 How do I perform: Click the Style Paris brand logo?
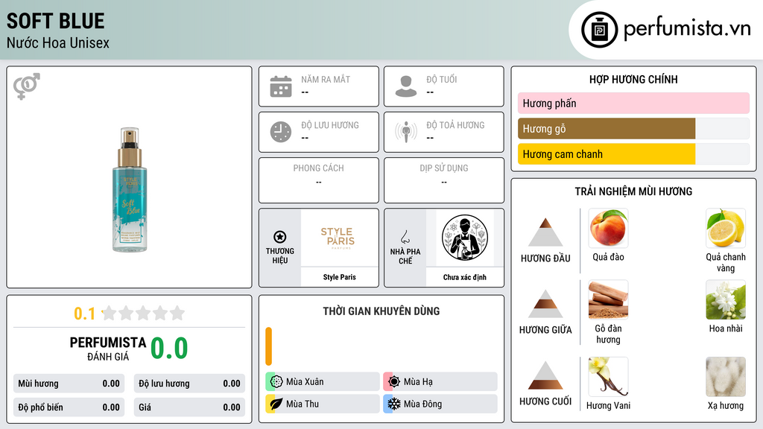(x=338, y=238)
